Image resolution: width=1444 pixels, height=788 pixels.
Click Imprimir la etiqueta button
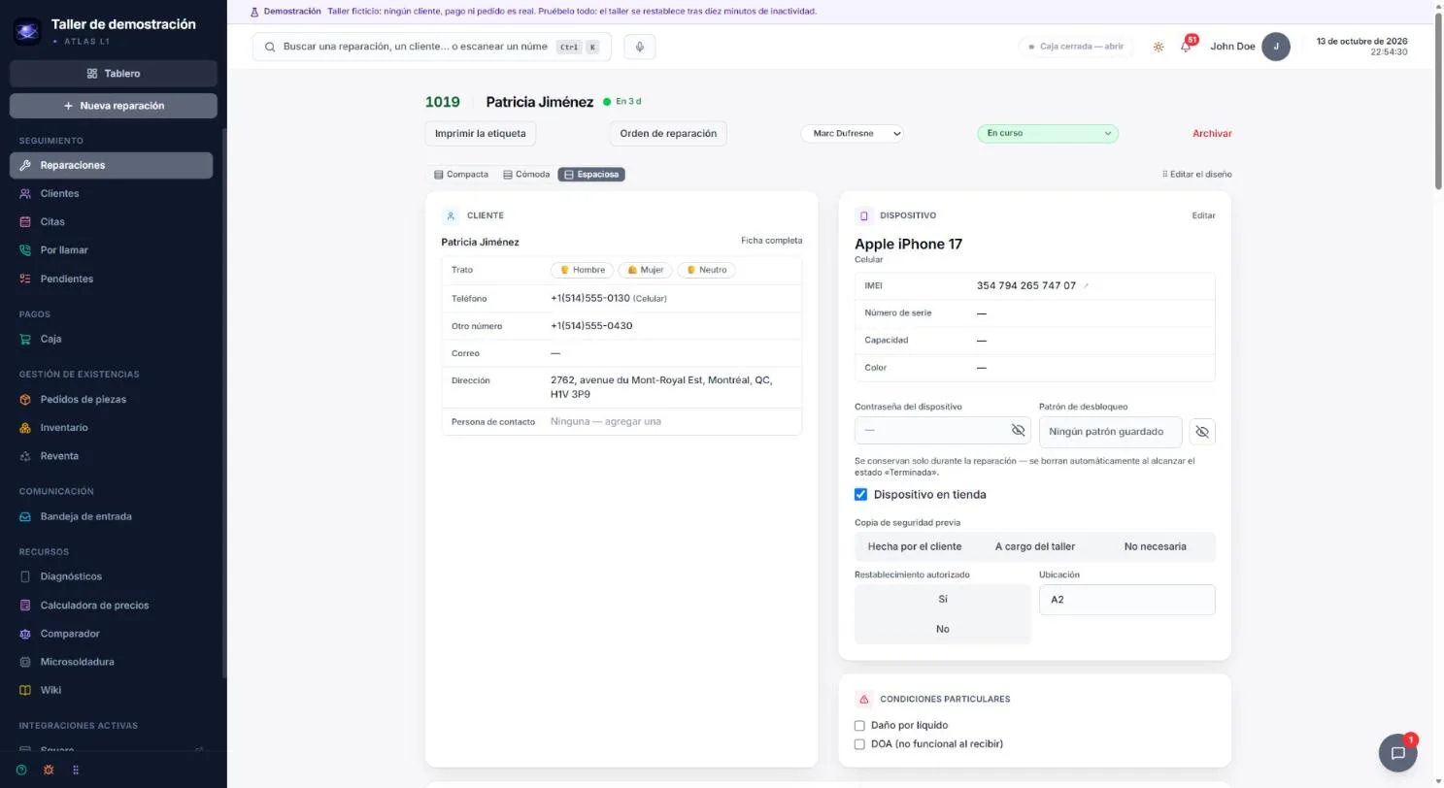481,134
